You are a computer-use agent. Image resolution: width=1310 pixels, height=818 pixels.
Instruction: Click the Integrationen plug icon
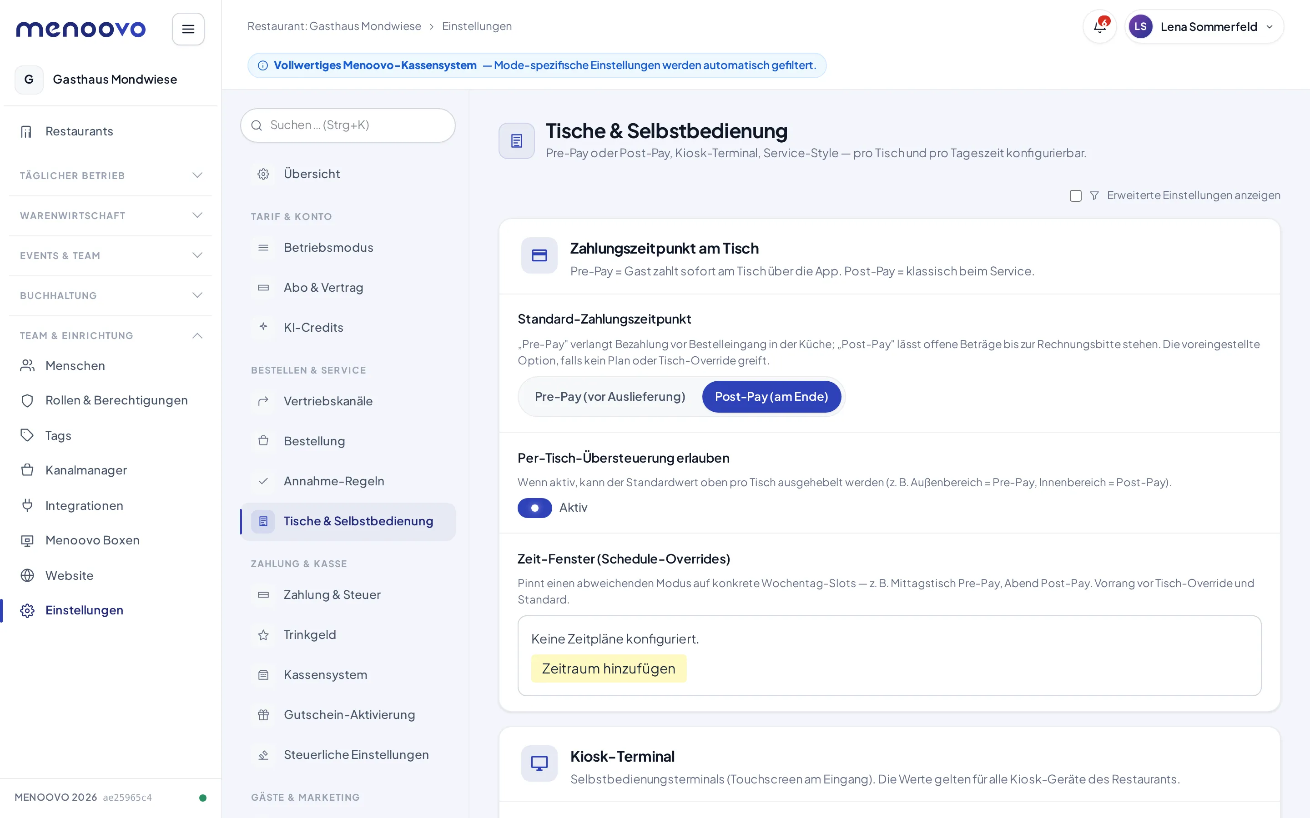click(x=27, y=505)
